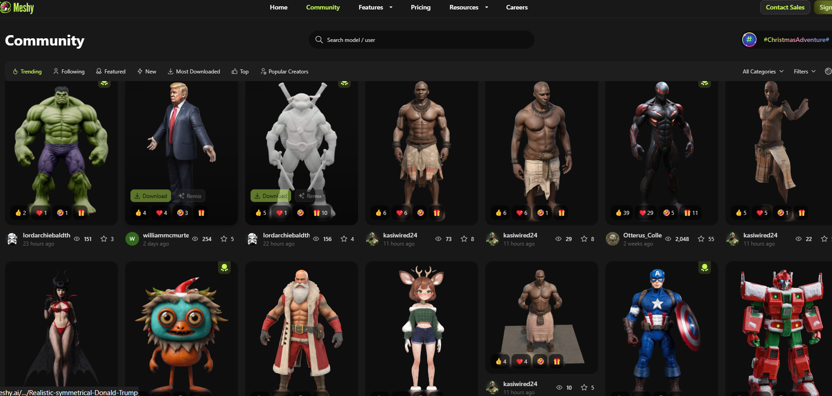The width and height of the screenshot is (832, 396).
Task: Heart reaction showing 4 on platform model
Action: click(x=522, y=361)
